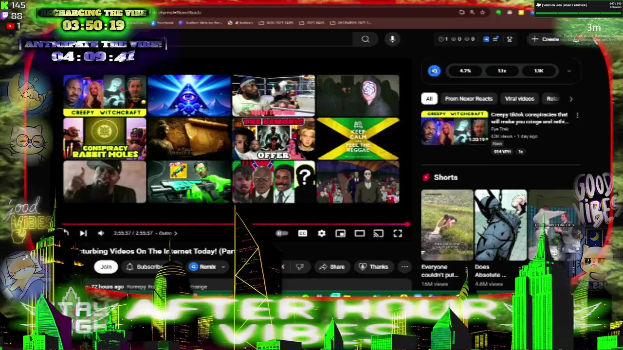Expand the vidIQ stats panel chevron
Image resolution: width=623 pixels, height=350 pixels.
(568, 71)
